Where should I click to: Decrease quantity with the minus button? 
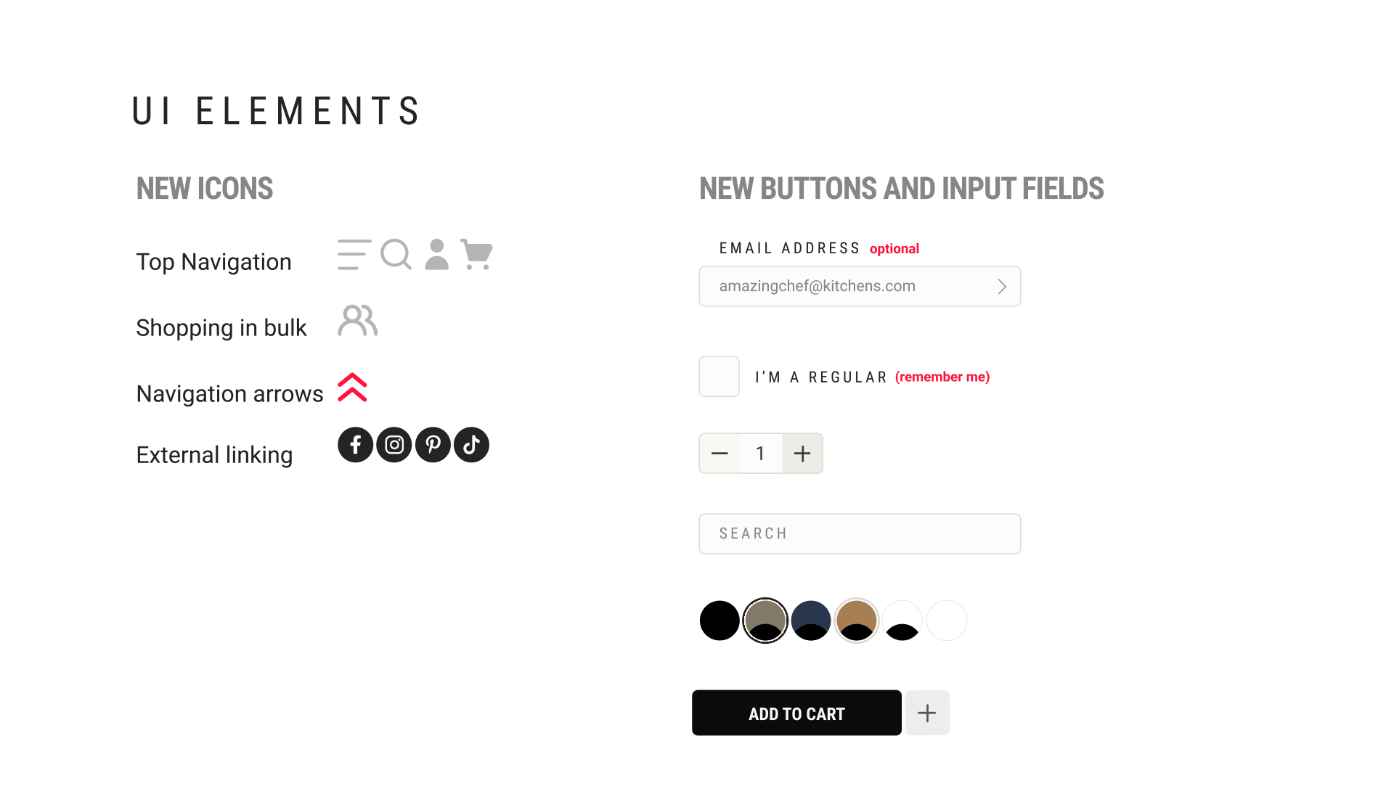click(720, 454)
